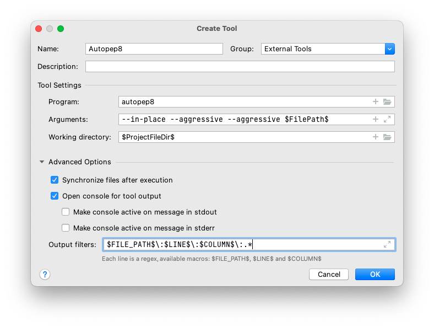Zoom the dialog with green button

(61, 29)
